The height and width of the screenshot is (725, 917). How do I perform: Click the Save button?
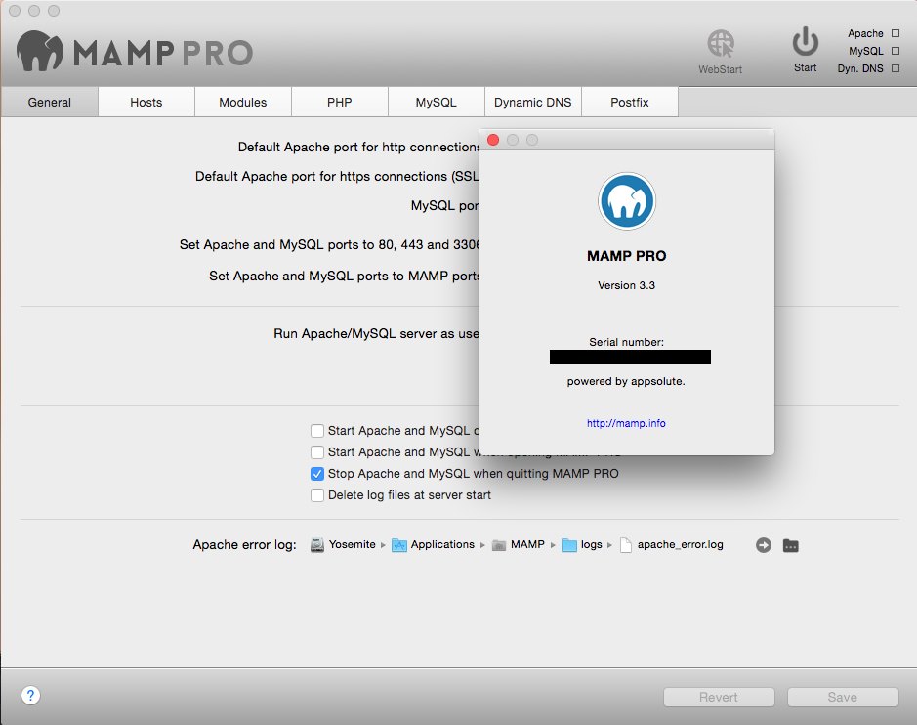[x=843, y=697]
